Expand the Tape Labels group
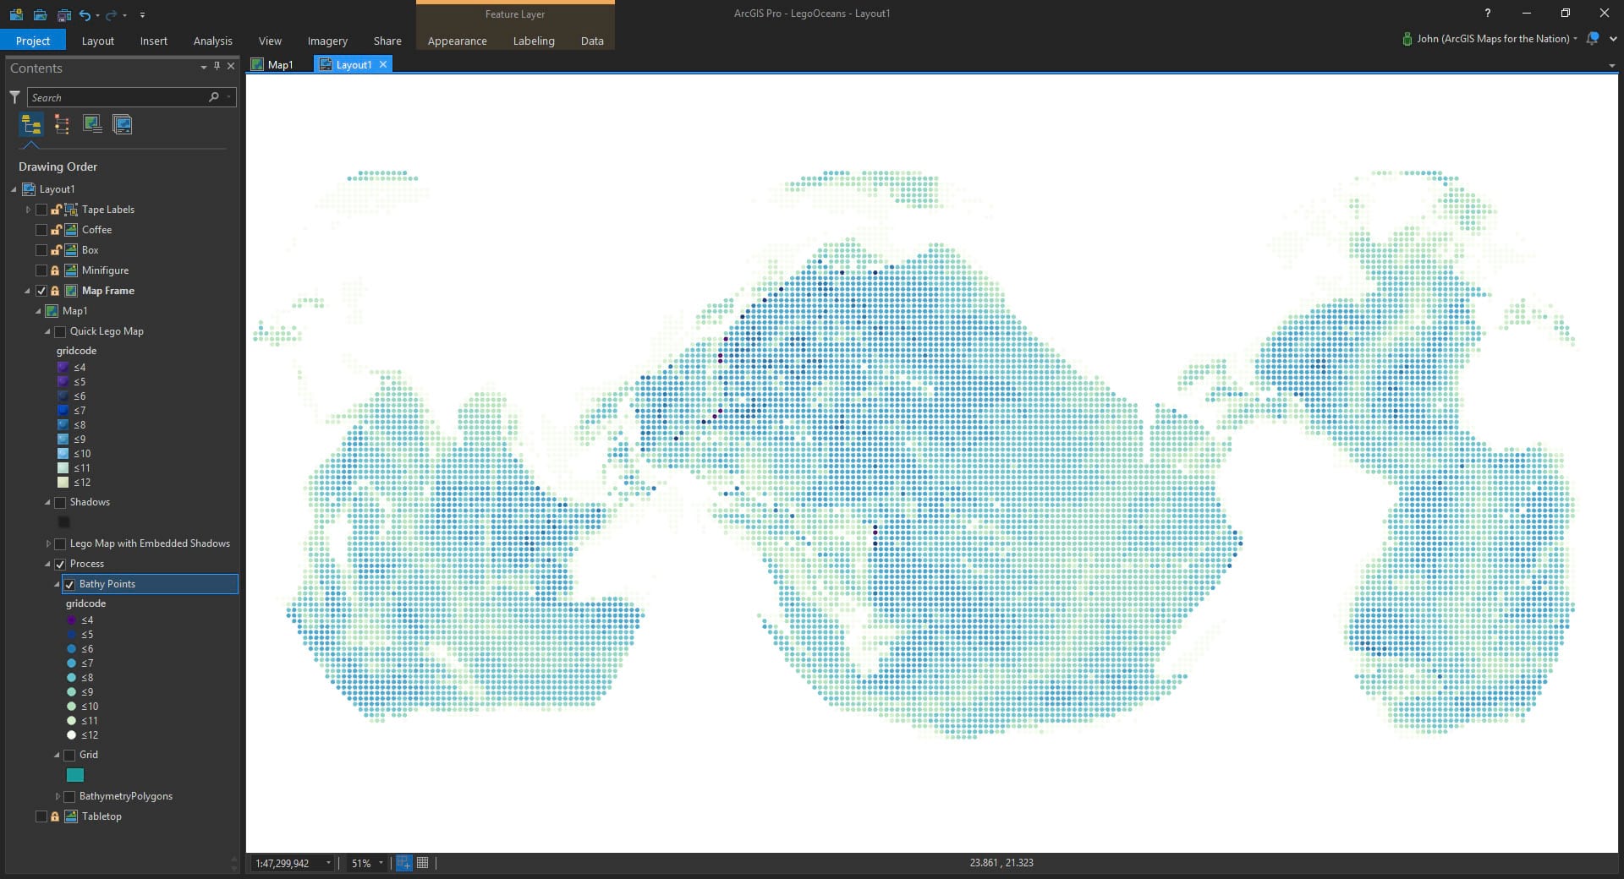Image resolution: width=1624 pixels, height=879 pixels. click(x=28, y=210)
